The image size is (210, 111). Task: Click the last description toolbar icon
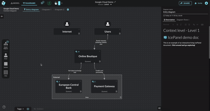[202, 24]
